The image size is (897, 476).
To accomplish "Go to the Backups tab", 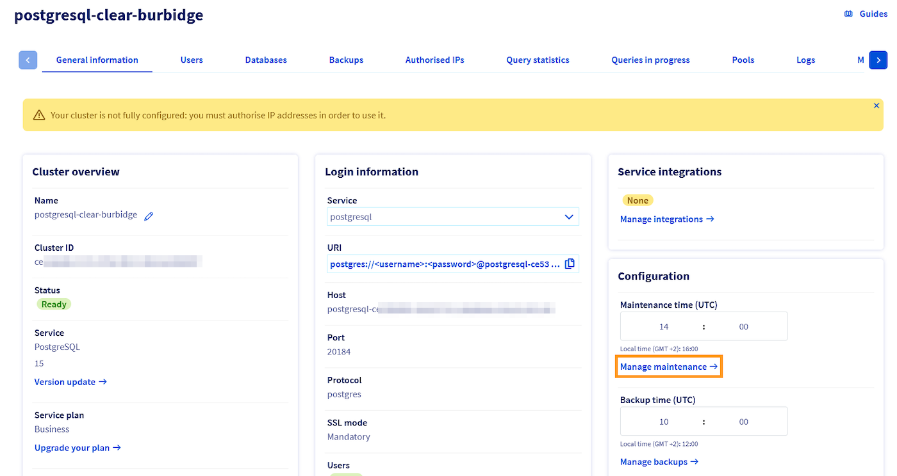I will click(346, 60).
